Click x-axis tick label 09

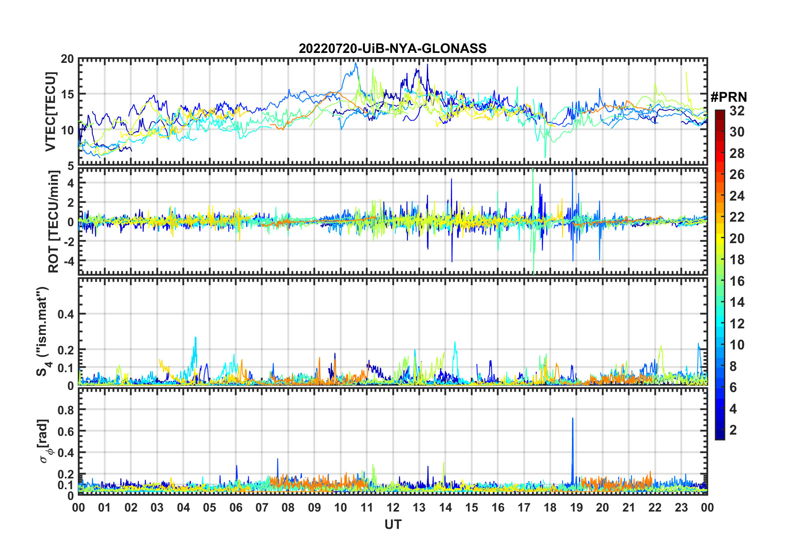(x=314, y=507)
